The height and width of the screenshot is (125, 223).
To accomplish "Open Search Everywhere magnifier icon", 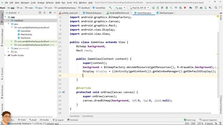I will (x=216, y=8).
